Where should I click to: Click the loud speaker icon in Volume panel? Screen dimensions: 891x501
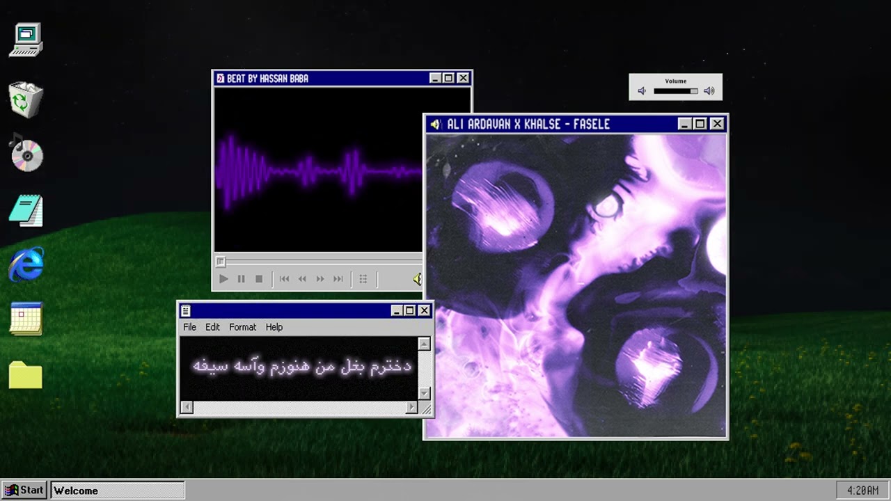[x=709, y=91]
